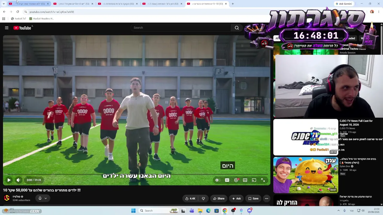Open OBS Studio from the taskbar
The width and height of the screenshot is (383, 215).
pos(233,211)
